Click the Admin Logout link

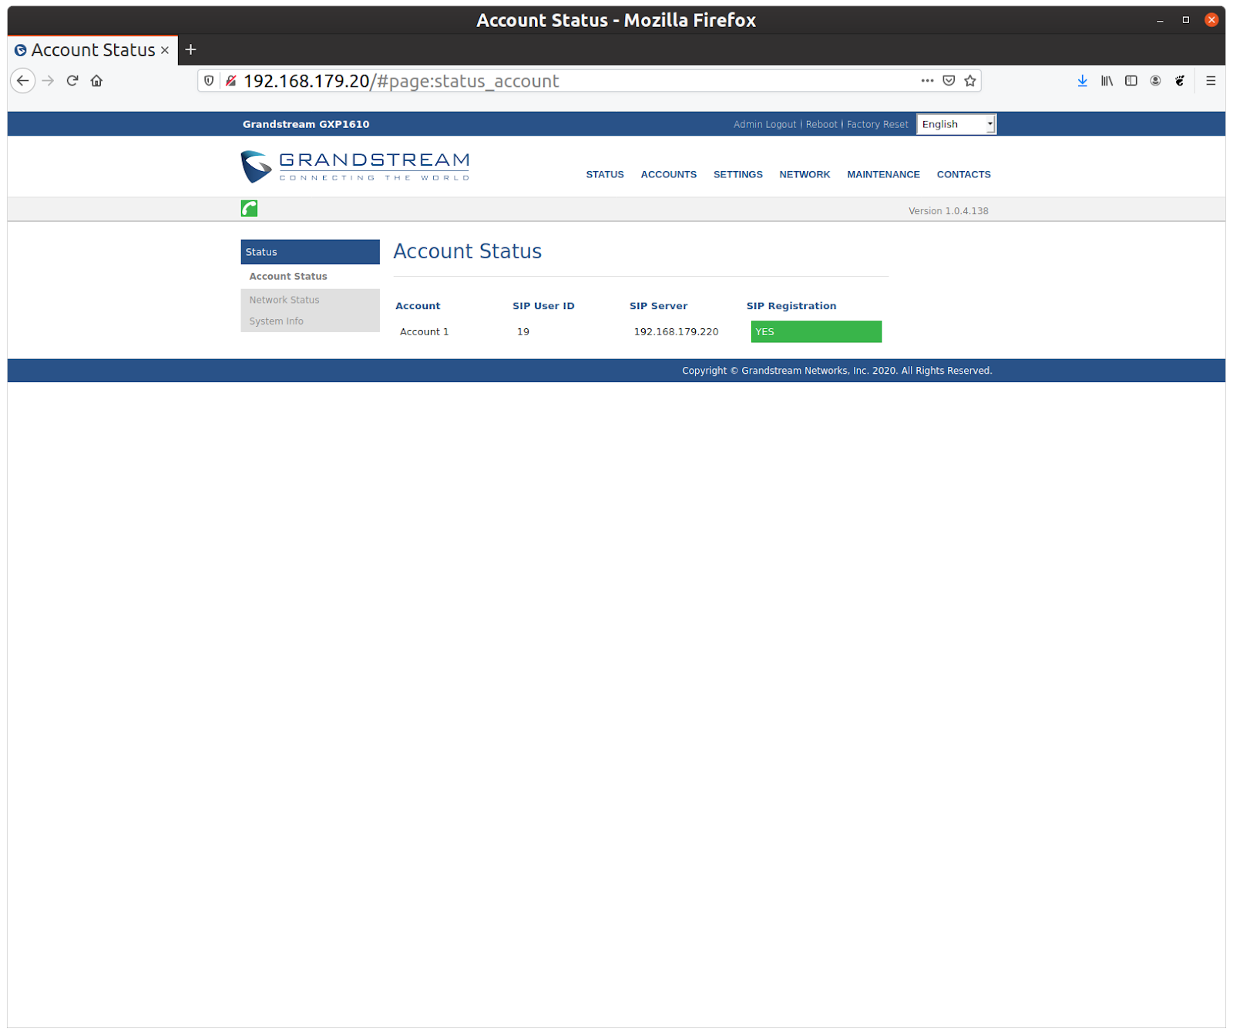point(764,124)
